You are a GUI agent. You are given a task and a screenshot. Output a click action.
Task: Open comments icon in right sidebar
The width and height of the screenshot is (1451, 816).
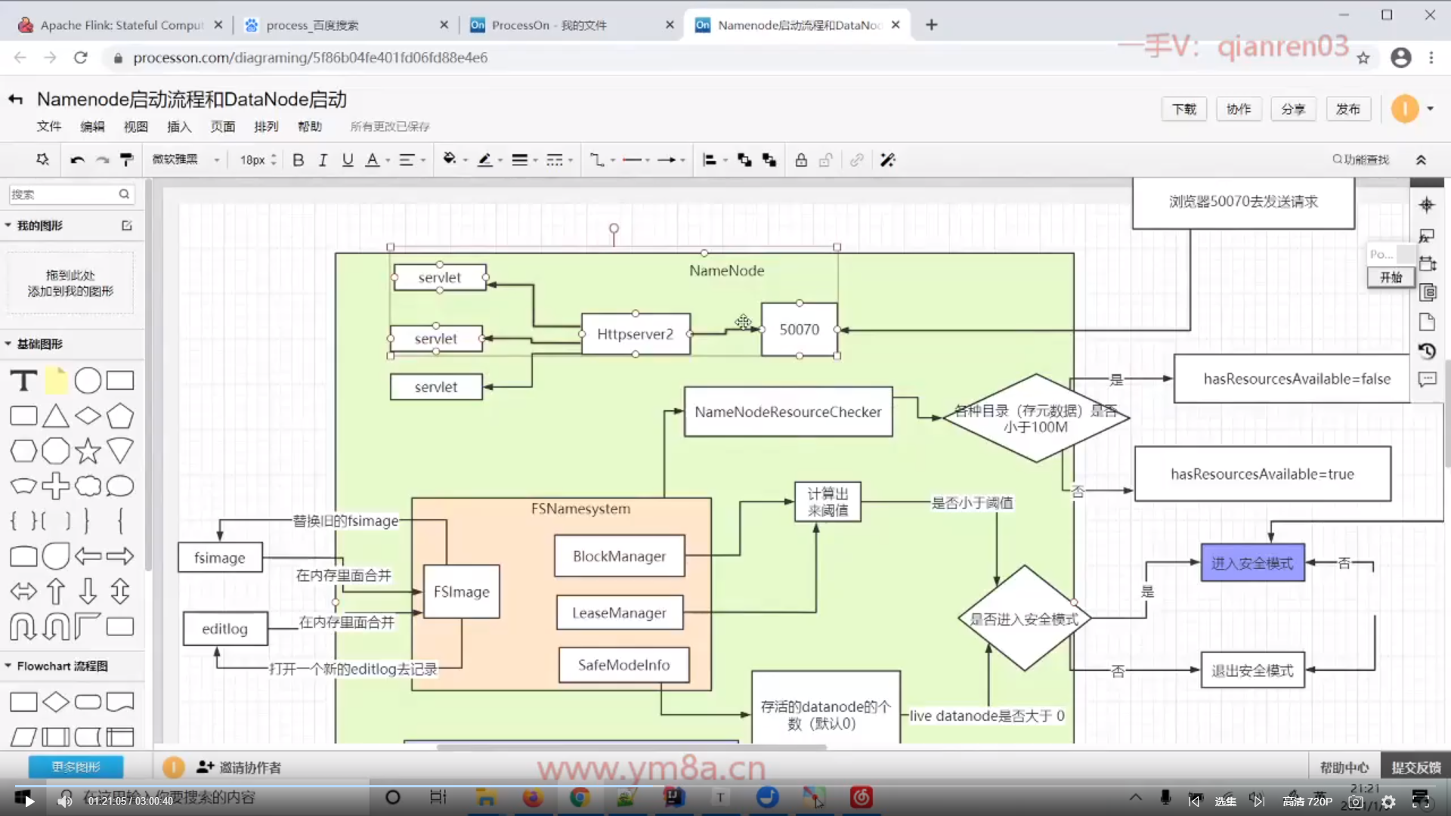[1427, 379]
